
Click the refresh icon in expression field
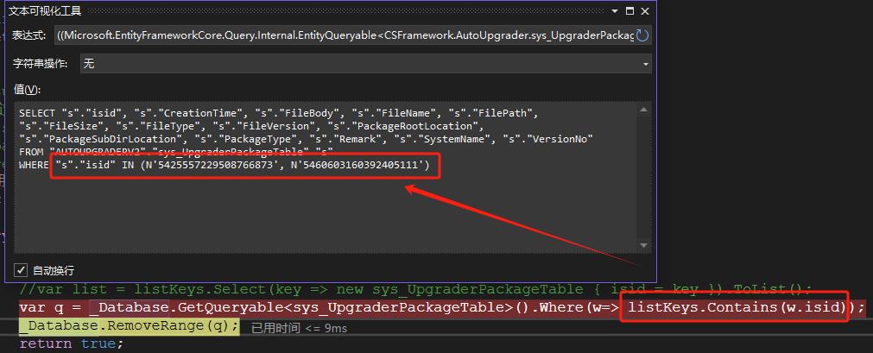(642, 35)
